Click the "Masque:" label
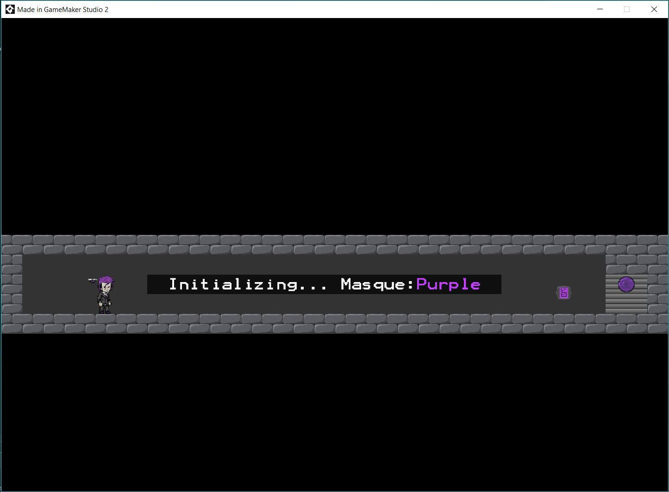The image size is (669, 492). 377,284
